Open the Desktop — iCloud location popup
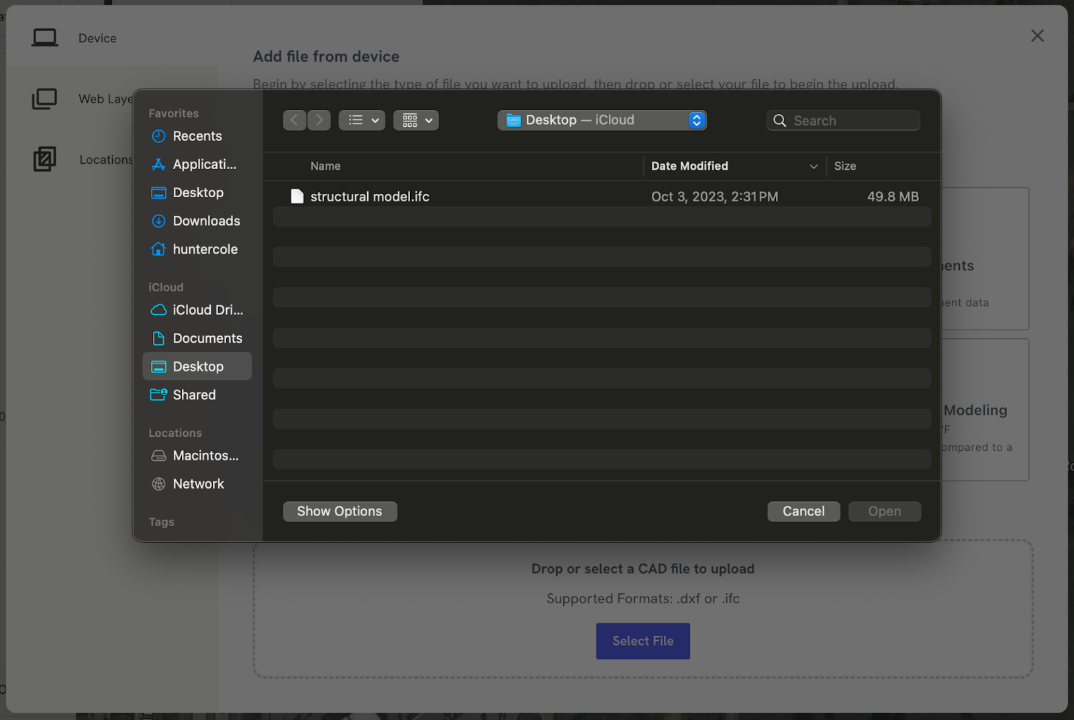The image size is (1074, 720). point(601,120)
